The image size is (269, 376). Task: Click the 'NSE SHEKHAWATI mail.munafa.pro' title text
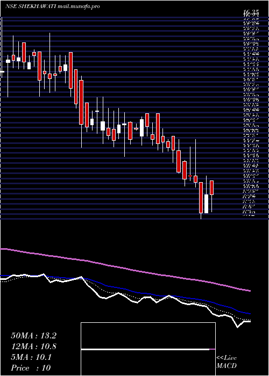[53, 6]
